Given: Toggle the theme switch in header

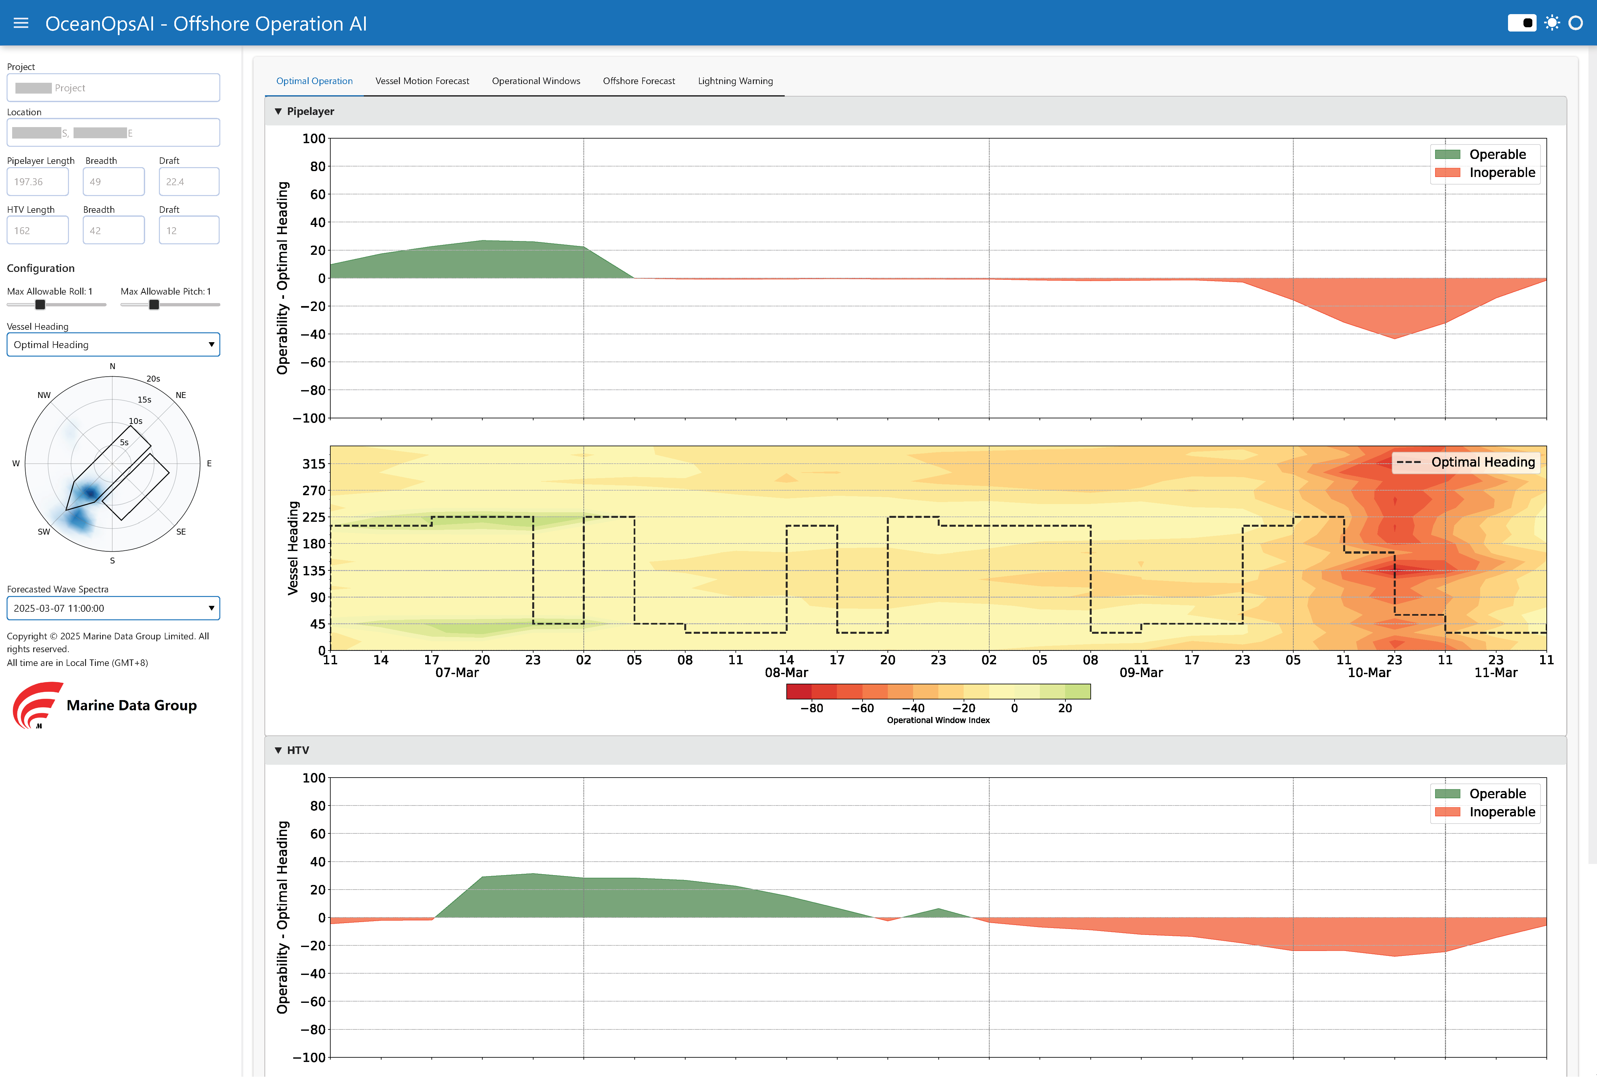Looking at the screenshot, I should pos(1521,23).
